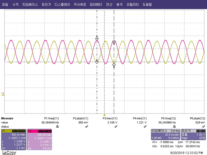207x155 pixels.
Task: Open the 트리거 descriptor box
Action: [x=193, y=134]
